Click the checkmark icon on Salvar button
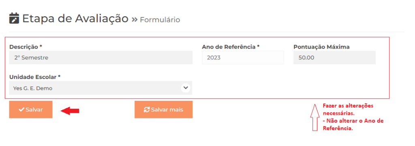 (21, 110)
